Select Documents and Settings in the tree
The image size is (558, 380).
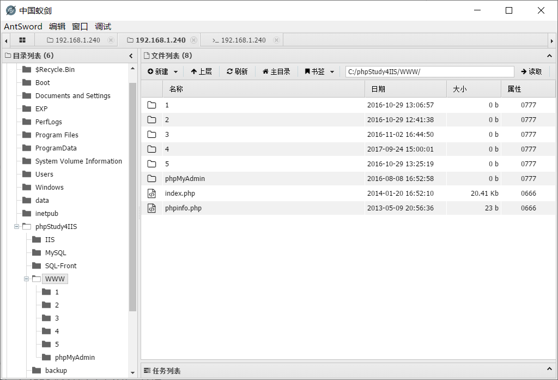73,96
